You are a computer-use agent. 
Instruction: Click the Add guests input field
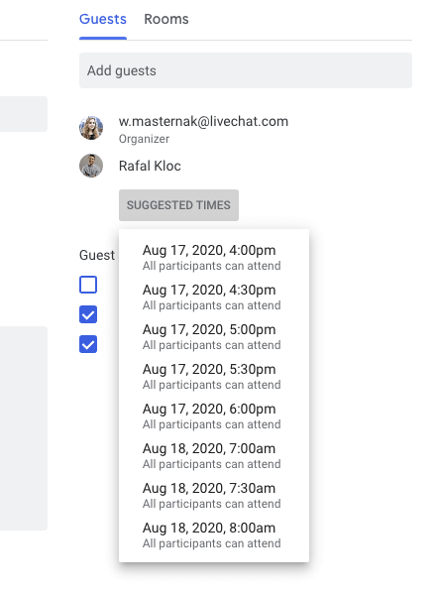point(246,70)
